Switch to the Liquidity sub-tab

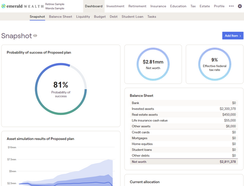(83, 17)
